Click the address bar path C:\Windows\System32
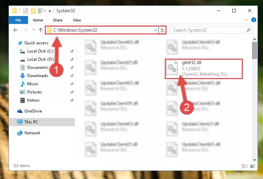 75,30
